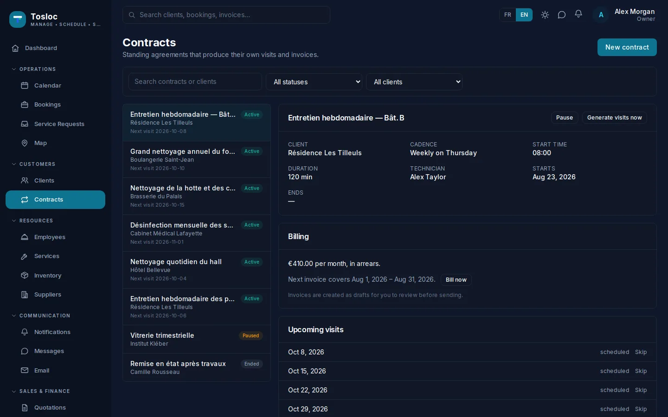Select Entretien hebdomadaire — Bât... contract
668x417 pixels.
coord(197,123)
